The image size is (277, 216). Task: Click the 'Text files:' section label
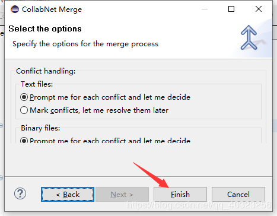37,84
